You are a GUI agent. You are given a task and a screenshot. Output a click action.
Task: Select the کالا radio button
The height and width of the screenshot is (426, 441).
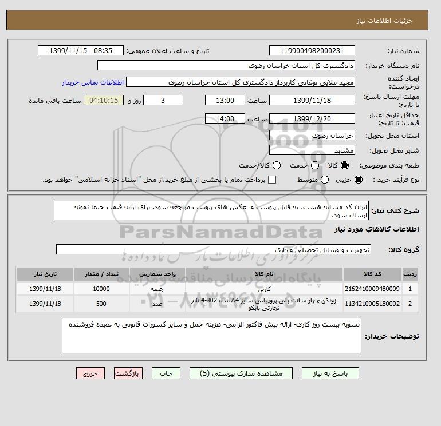(345, 165)
